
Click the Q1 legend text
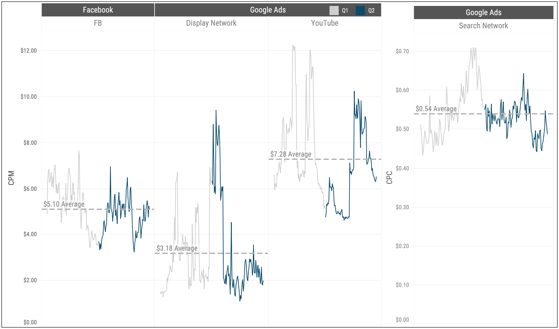click(345, 11)
